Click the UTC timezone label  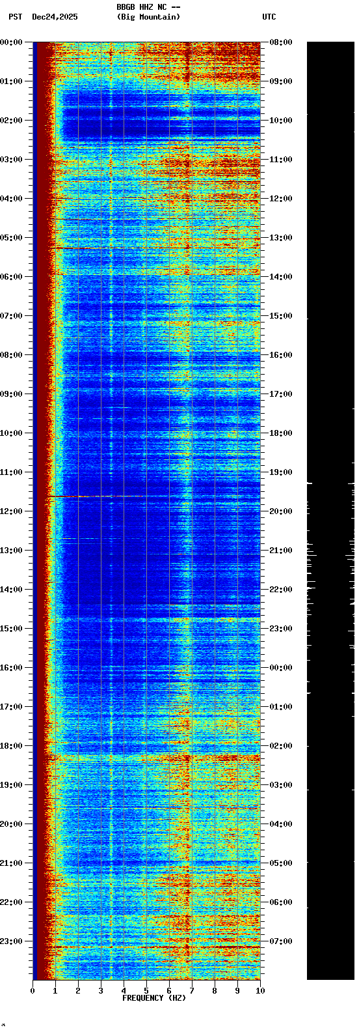[269, 17]
